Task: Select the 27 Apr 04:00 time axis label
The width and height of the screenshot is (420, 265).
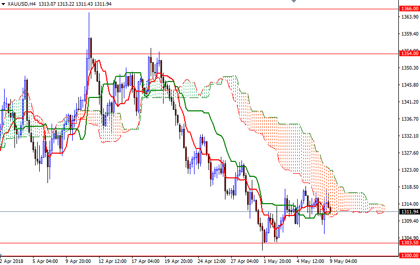Action: [245, 261]
